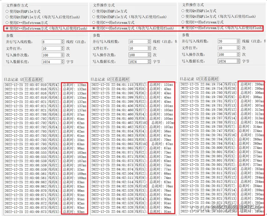Select 使用Qt的QFile方式 radio in the 8-thread panel
The width and height of the screenshot is (267, 216).
7,11
